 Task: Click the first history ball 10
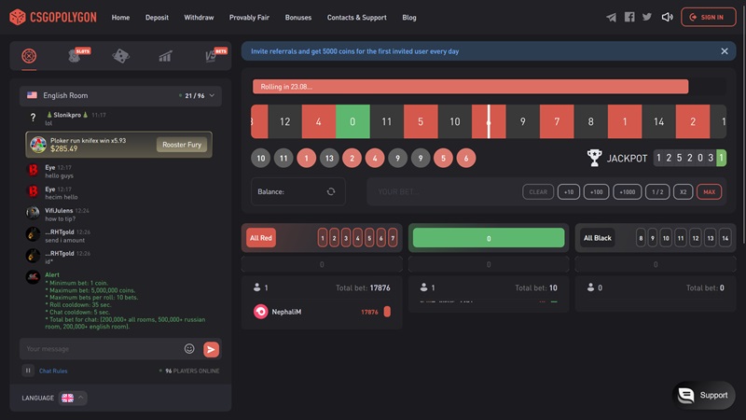261,158
